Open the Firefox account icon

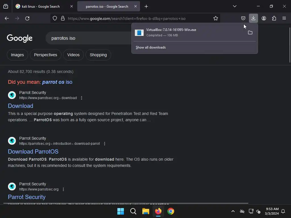coord(264,18)
